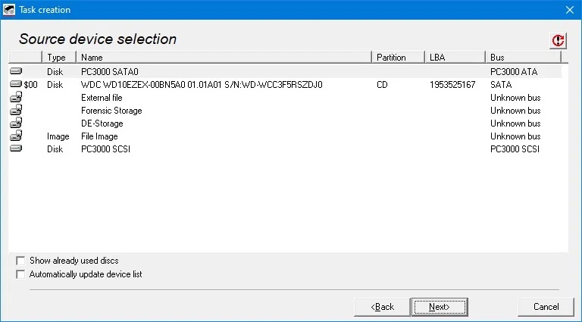582x322 pixels.
Task: Select the Forensic Storage entry
Action: click(111, 111)
